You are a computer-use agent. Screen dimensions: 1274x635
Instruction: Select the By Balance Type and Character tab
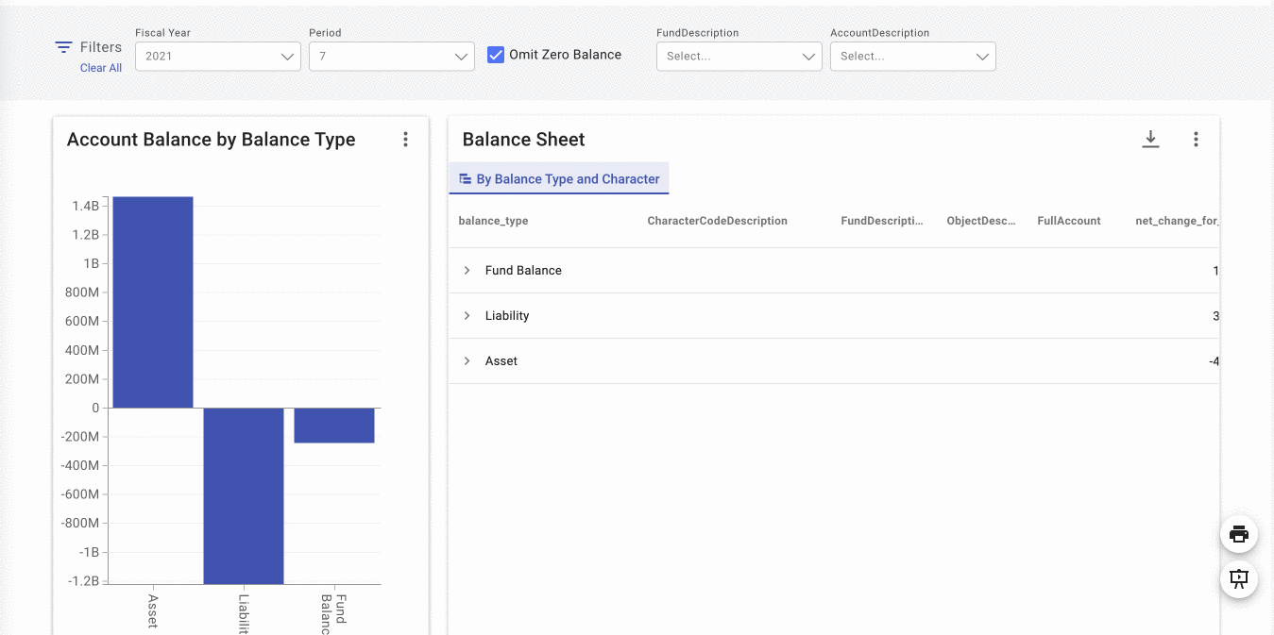tap(559, 178)
